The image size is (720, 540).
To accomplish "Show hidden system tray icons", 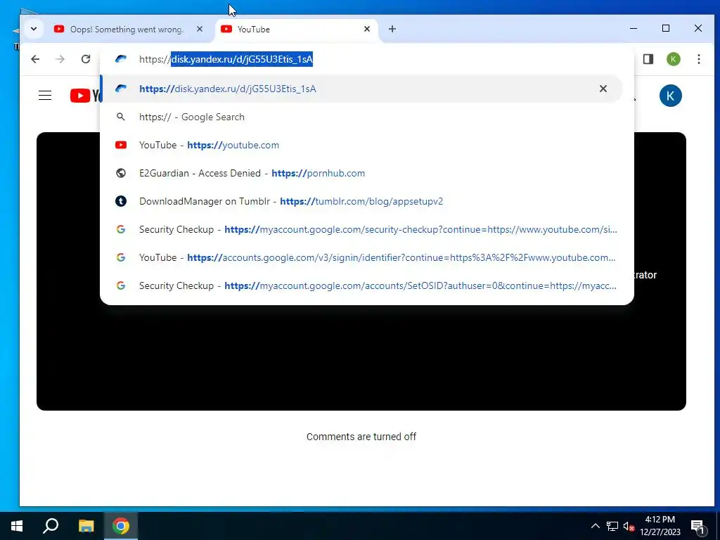I will (595, 526).
